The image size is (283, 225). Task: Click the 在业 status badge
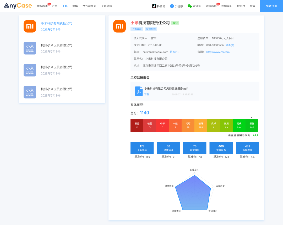(175, 23)
